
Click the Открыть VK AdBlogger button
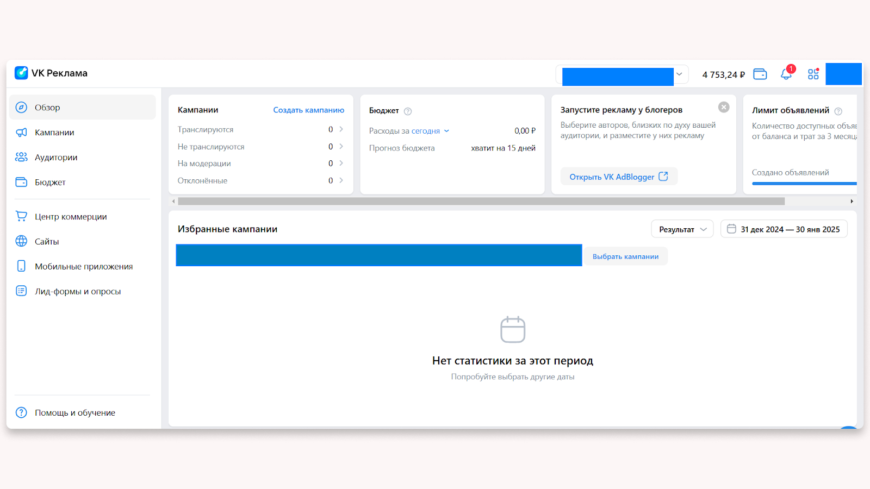619,177
